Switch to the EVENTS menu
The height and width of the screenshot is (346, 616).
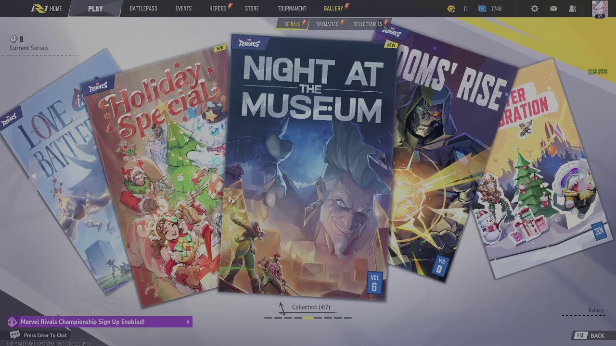click(x=183, y=9)
